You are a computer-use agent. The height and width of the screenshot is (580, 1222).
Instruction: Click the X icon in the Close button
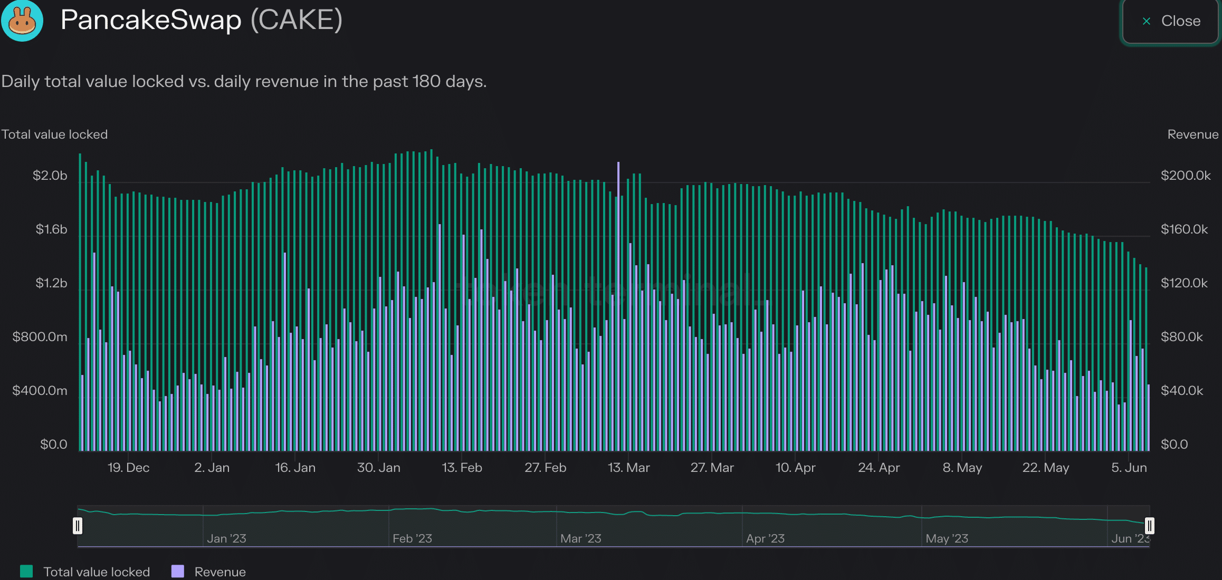tap(1146, 21)
